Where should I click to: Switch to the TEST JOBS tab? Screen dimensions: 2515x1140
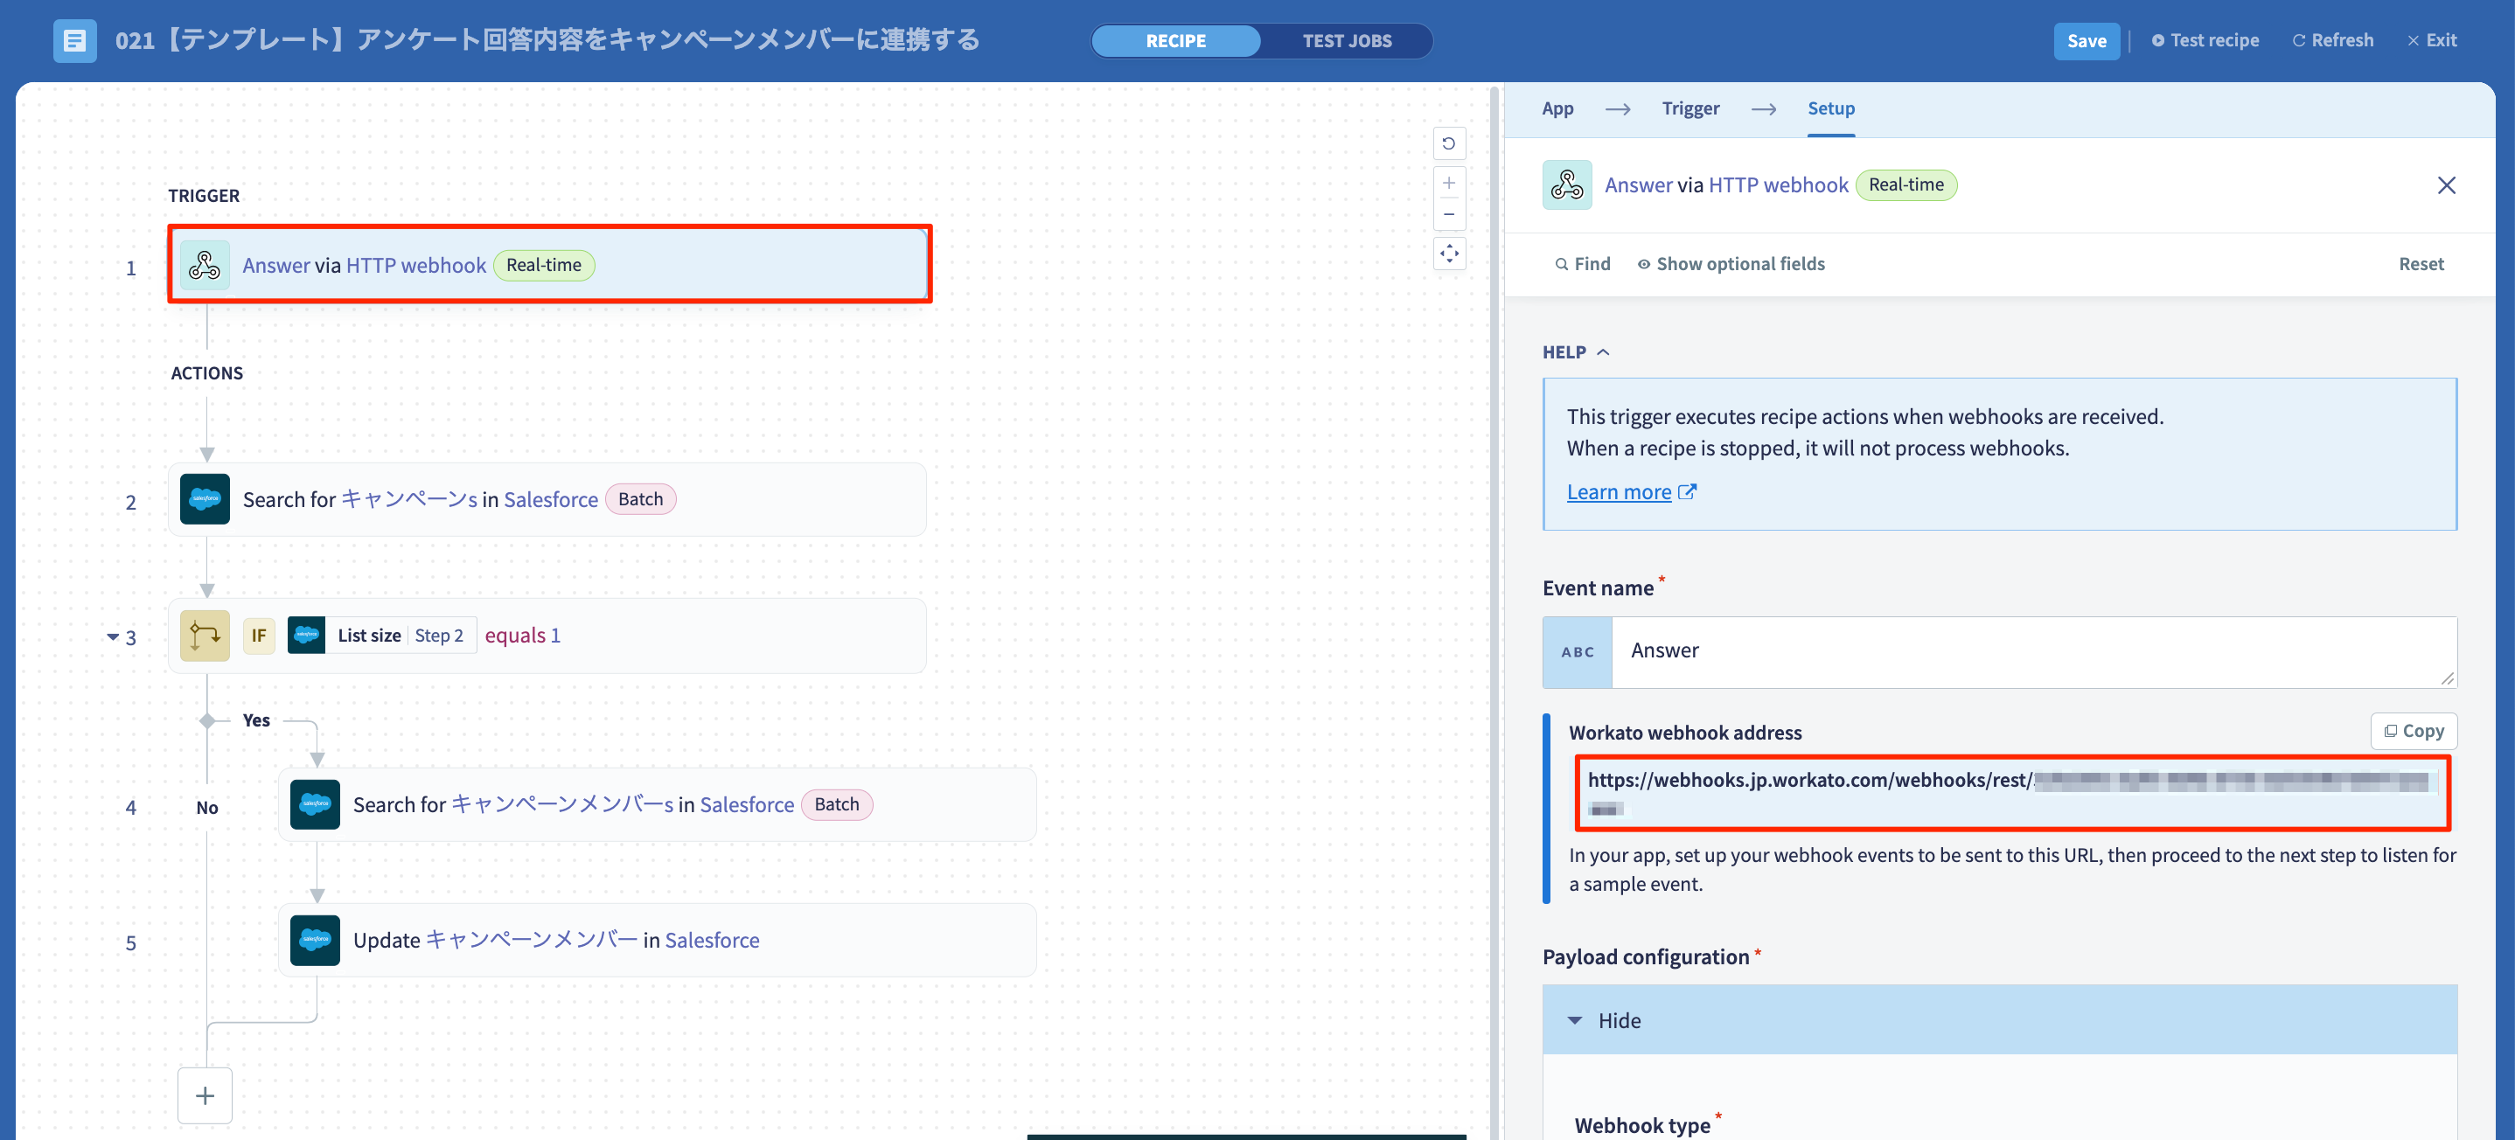[1347, 41]
